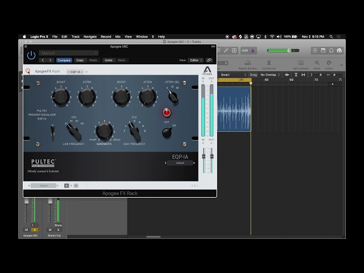Click the Atten Sel selector knob
Screen dimensions: 364x273
point(173,97)
